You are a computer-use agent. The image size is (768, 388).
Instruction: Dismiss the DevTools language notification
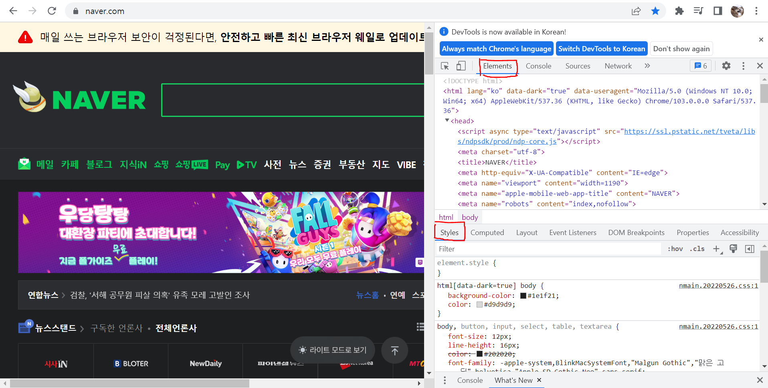[761, 39]
